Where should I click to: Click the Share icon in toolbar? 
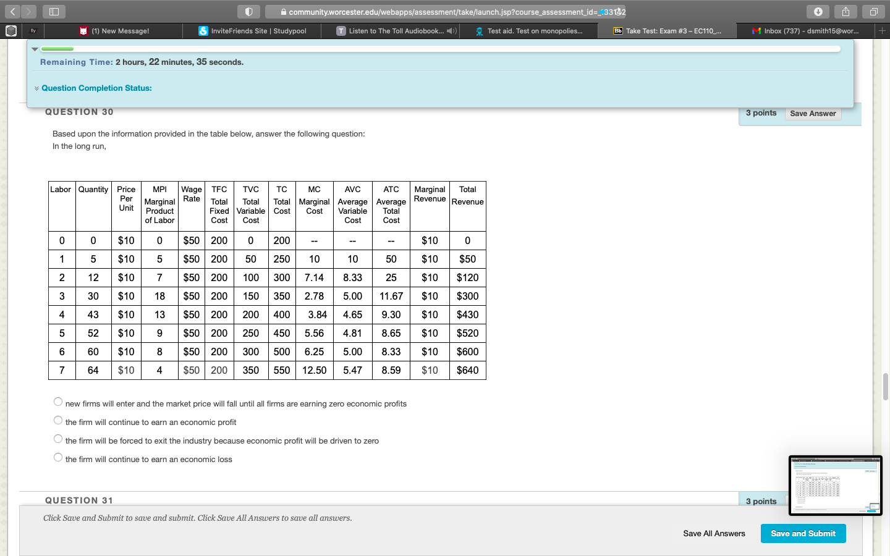pyautogui.click(x=845, y=12)
